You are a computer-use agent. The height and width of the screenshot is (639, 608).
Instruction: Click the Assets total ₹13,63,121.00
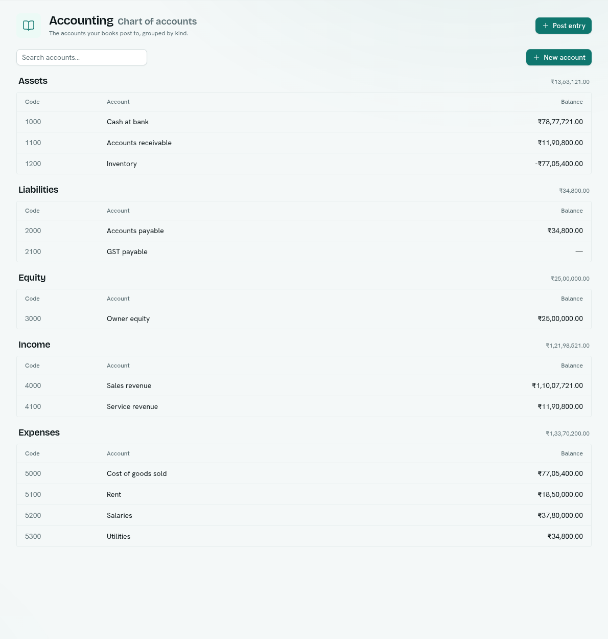(x=570, y=82)
